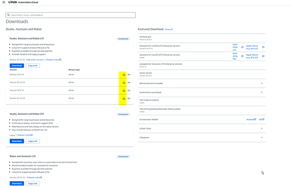
Task: Click Version 23.4.14 row text
Action: pyautogui.click(x=17, y=74)
